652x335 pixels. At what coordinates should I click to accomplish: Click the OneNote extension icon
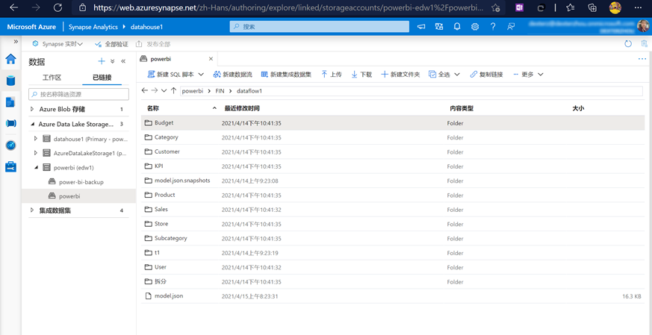pos(519,7)
